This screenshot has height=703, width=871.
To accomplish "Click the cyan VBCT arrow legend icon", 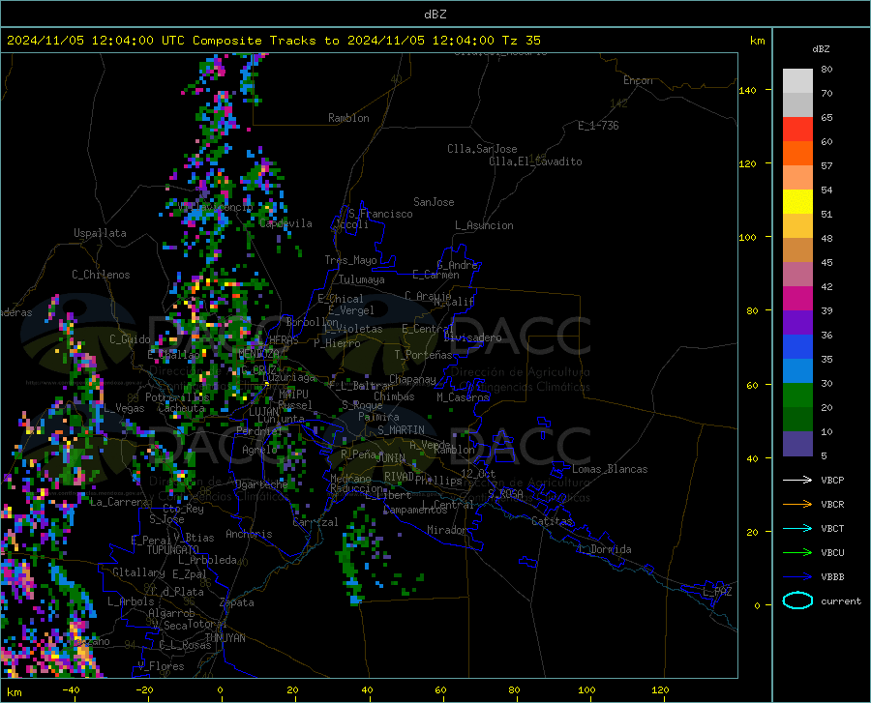I will (x=797, y=528).
